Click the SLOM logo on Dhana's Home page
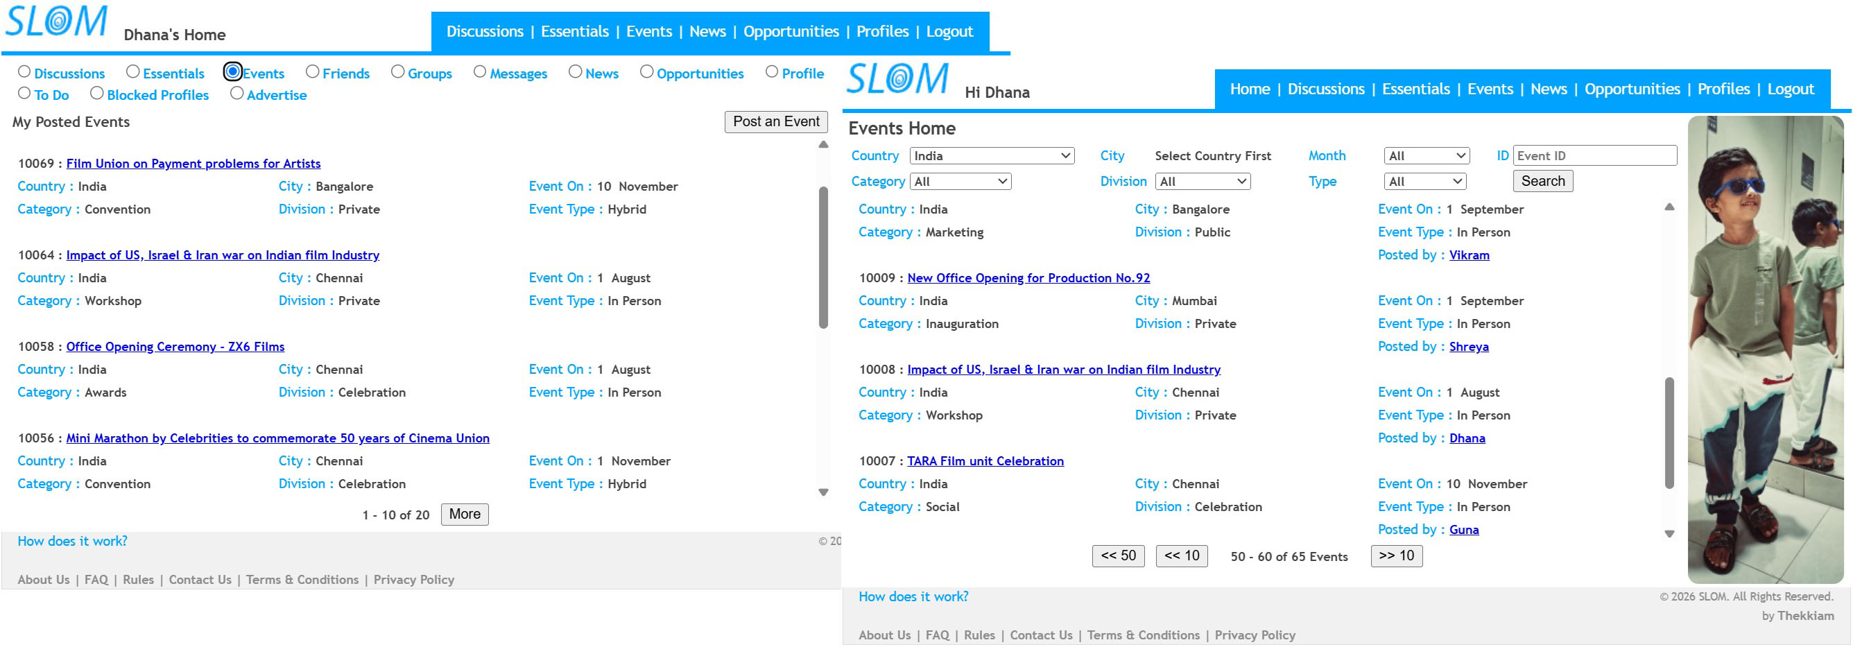 56,21
